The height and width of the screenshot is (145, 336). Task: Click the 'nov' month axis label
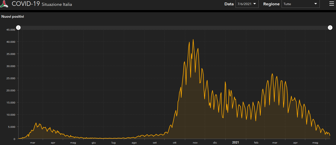[195, 143]
